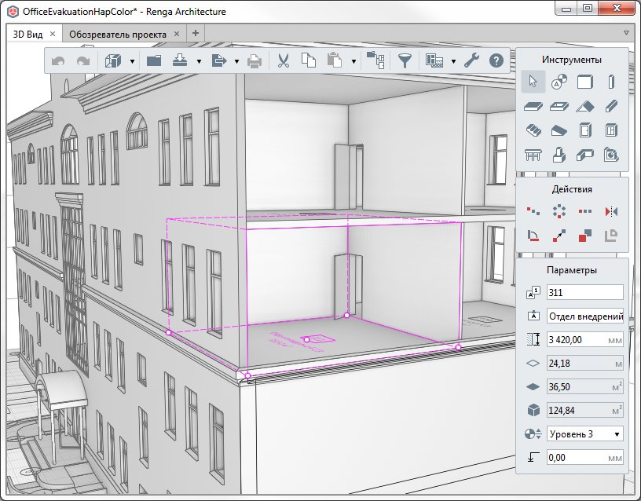641x501 pixels.
Task: Switch to the Обозреватель проекта tab
Action: pyautogui.click(x=116, y=34)
